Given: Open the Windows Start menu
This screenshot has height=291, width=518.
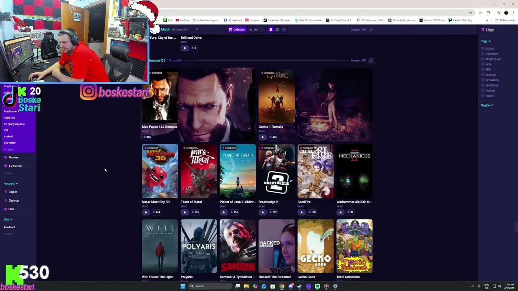Looking at the screenshot, I should coord(183,286).
